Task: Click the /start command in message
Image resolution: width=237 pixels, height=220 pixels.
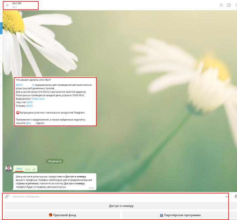Action: pos(19,169)
